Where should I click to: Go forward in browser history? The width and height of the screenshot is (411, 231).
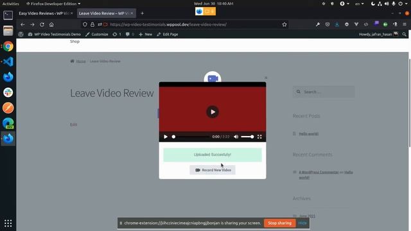point(32,24)
